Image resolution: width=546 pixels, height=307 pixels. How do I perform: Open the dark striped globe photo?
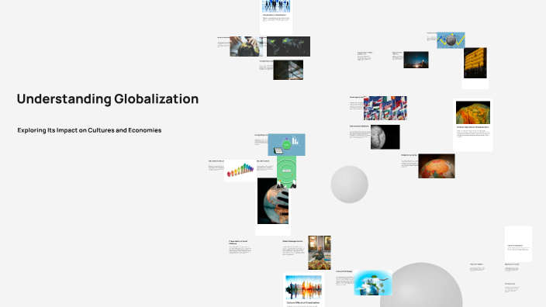(x=273, y=201)
